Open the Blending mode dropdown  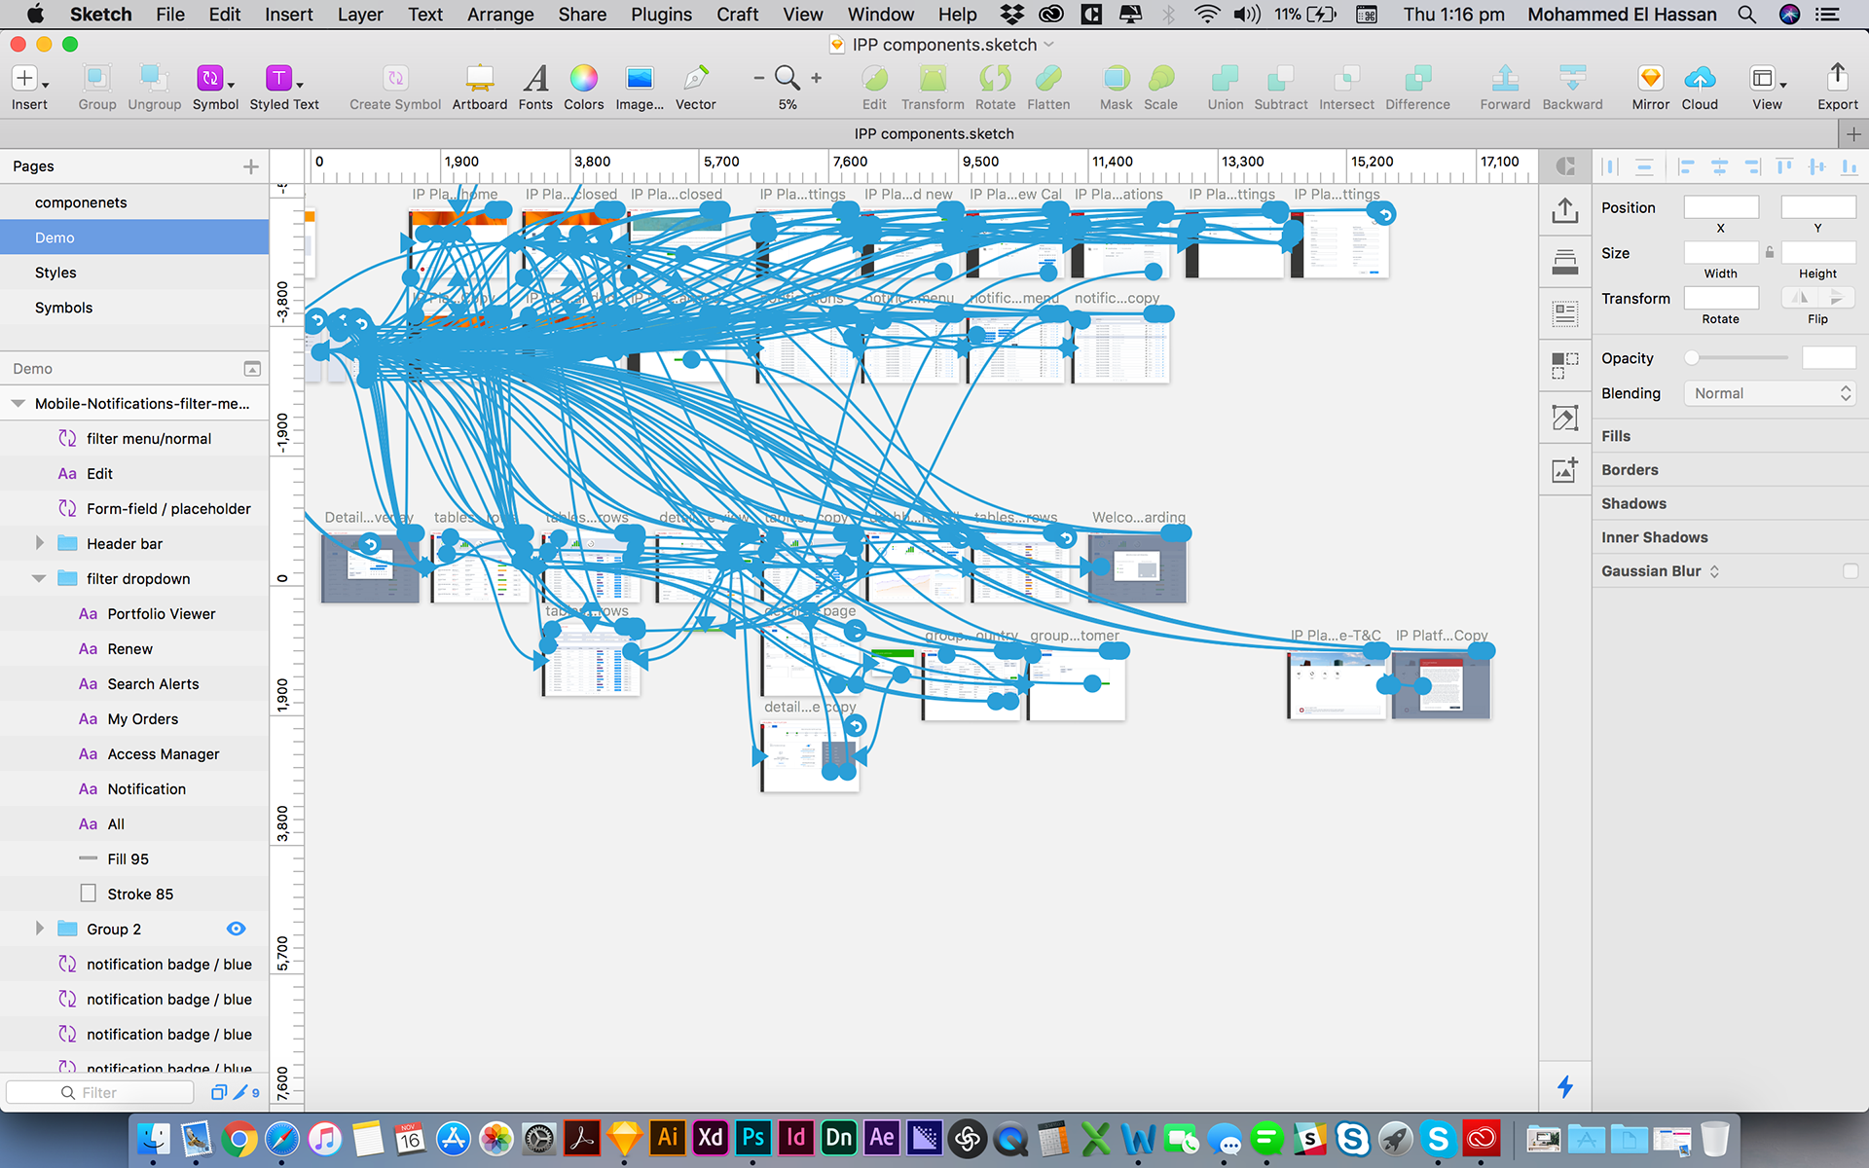[1769, 393]
